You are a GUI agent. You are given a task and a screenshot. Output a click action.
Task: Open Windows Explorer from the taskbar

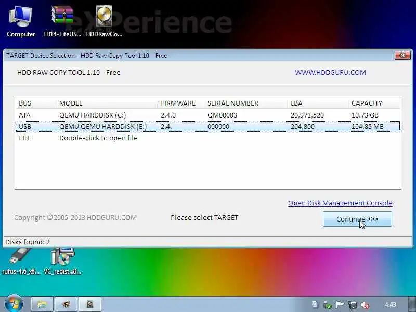point(42,304)
